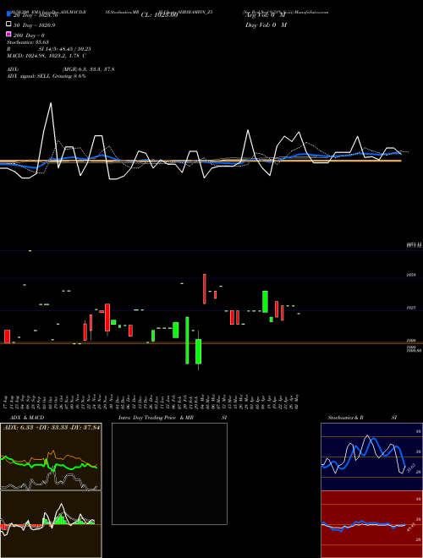Click the tall red candle below the 1059 line
Screen dimensions: 423x558
pos(205,289)
